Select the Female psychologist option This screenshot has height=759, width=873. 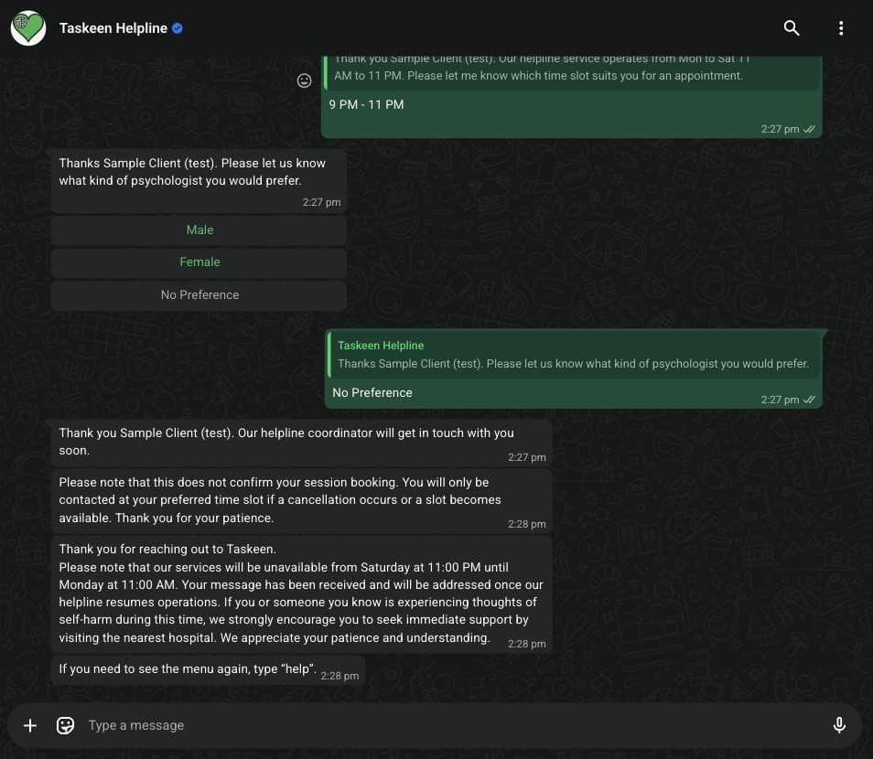(199, 262)
